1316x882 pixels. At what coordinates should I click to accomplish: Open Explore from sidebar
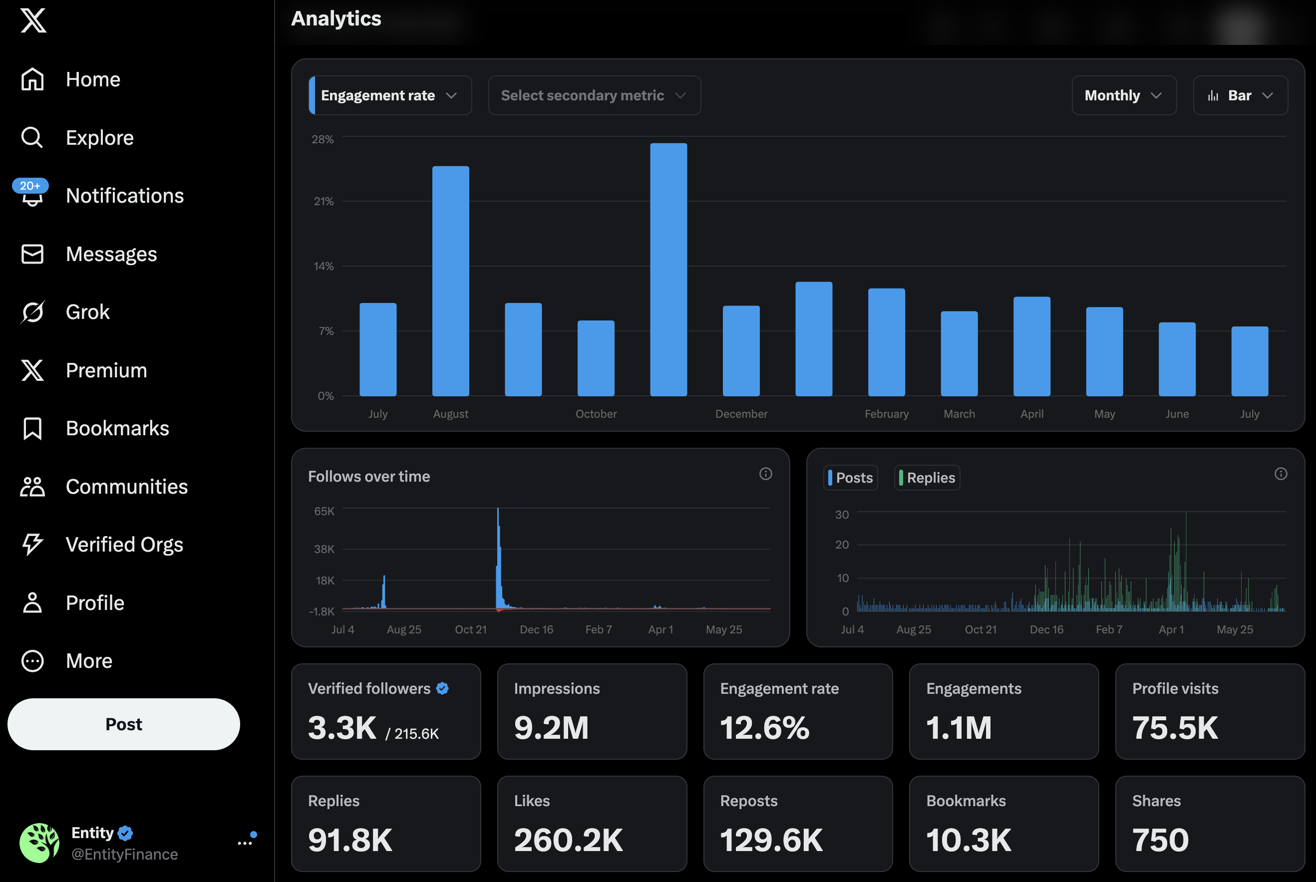[99, 138]
